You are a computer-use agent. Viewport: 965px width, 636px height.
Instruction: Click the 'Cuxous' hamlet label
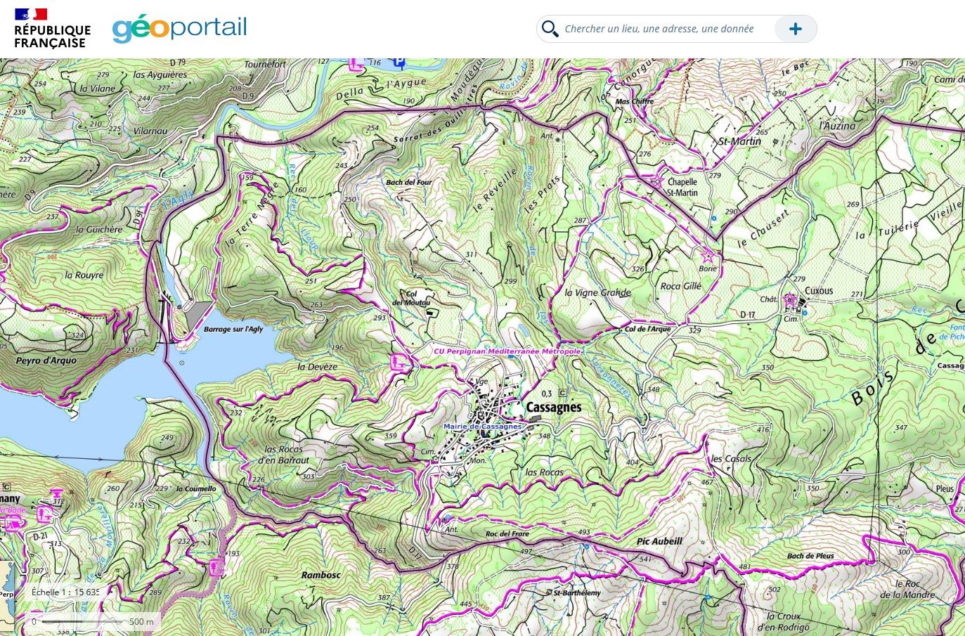point(819,290)
